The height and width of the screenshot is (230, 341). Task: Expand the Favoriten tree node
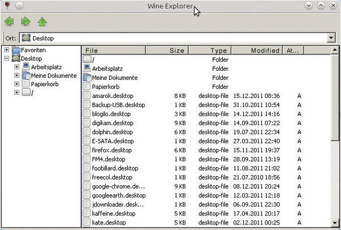click(x=7, y=50)
